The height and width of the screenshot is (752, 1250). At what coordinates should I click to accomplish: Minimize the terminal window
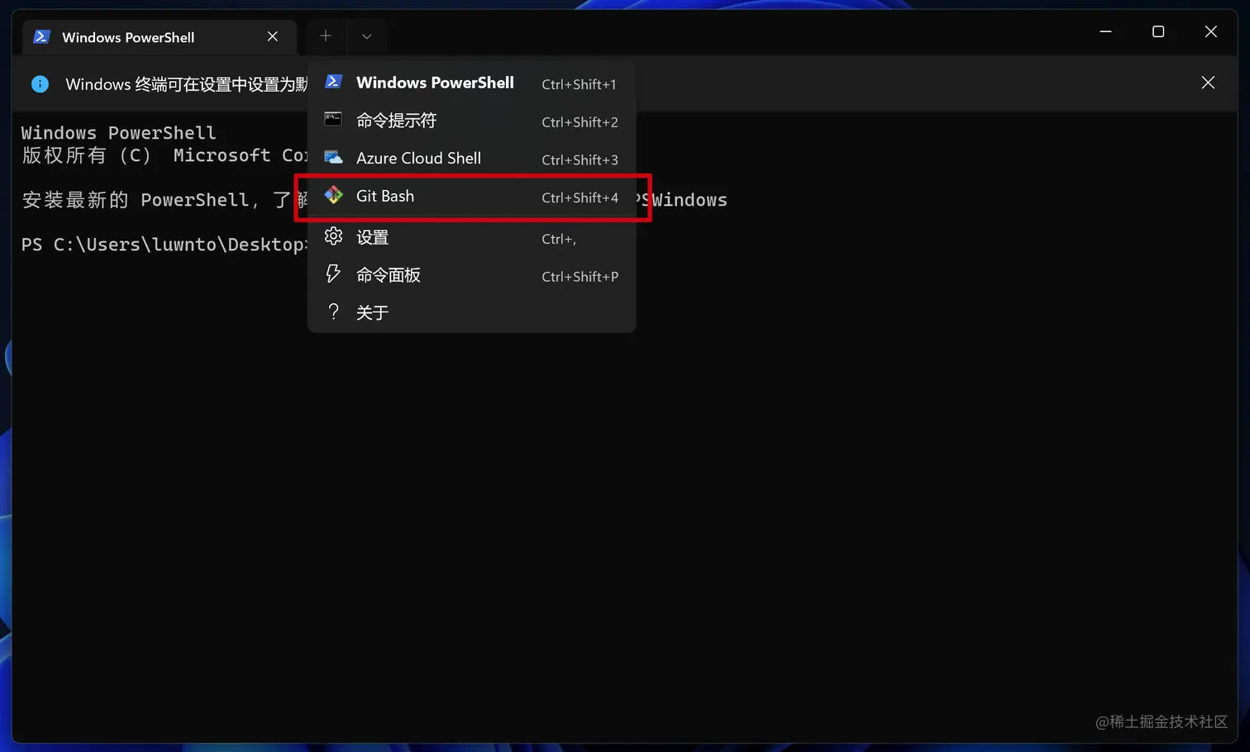1105,31
